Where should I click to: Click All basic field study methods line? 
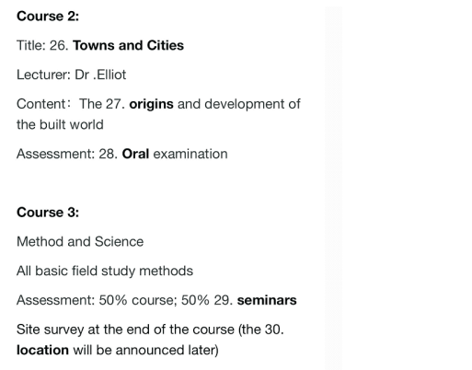[x=105, y=271]
